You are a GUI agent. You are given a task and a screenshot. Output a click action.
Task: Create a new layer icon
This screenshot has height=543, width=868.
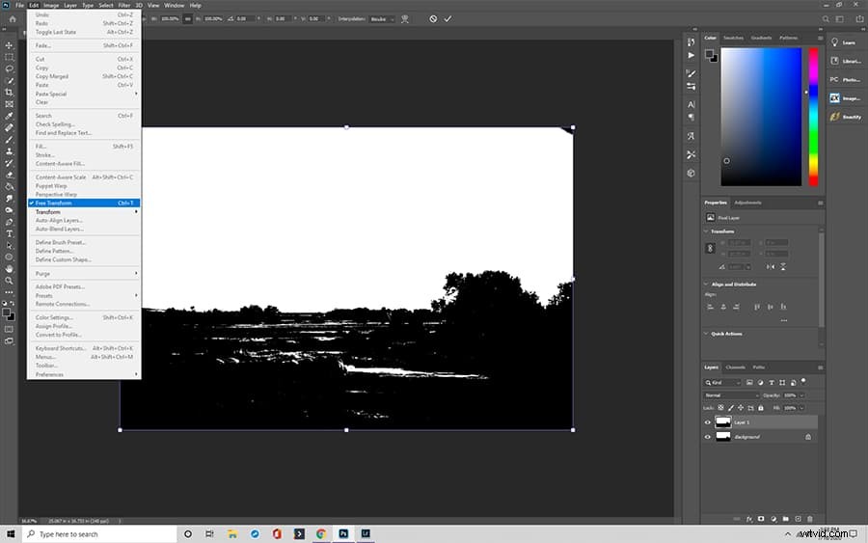click(798, 519)
